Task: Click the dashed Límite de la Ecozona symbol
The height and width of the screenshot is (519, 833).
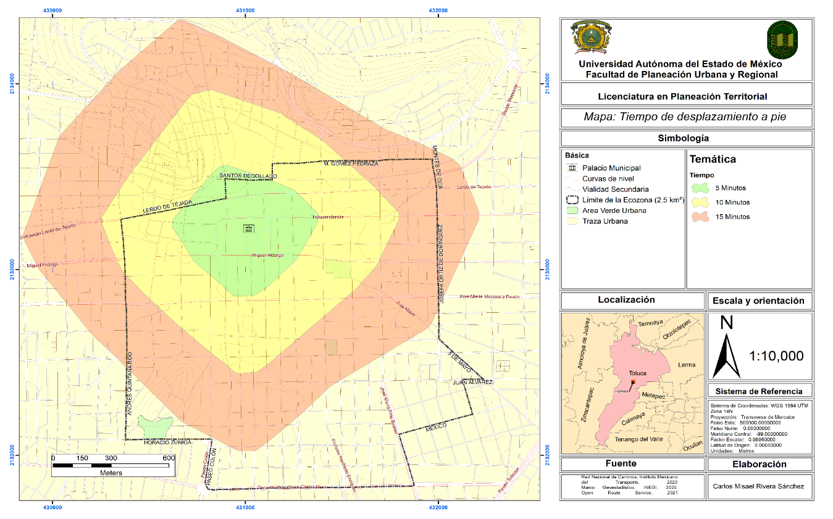Action: coord(572,200)
